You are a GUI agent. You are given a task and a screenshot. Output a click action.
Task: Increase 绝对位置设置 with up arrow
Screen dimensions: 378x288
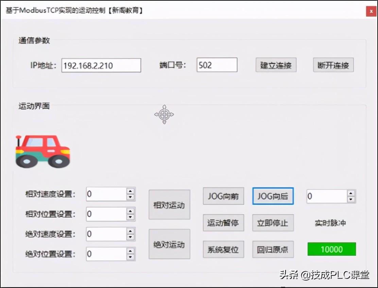pos(131,251)
